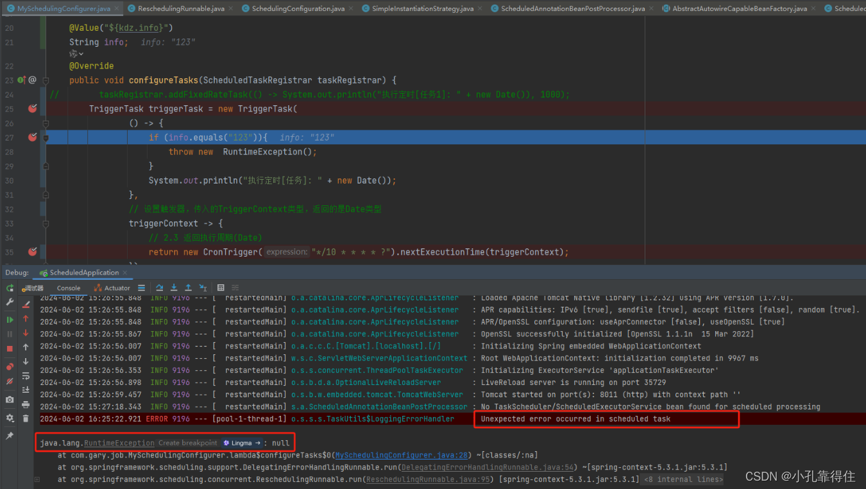
Task: Collapse configureTasks method fold at line 23
Action: pyautogui.click(x=46, y=80)
